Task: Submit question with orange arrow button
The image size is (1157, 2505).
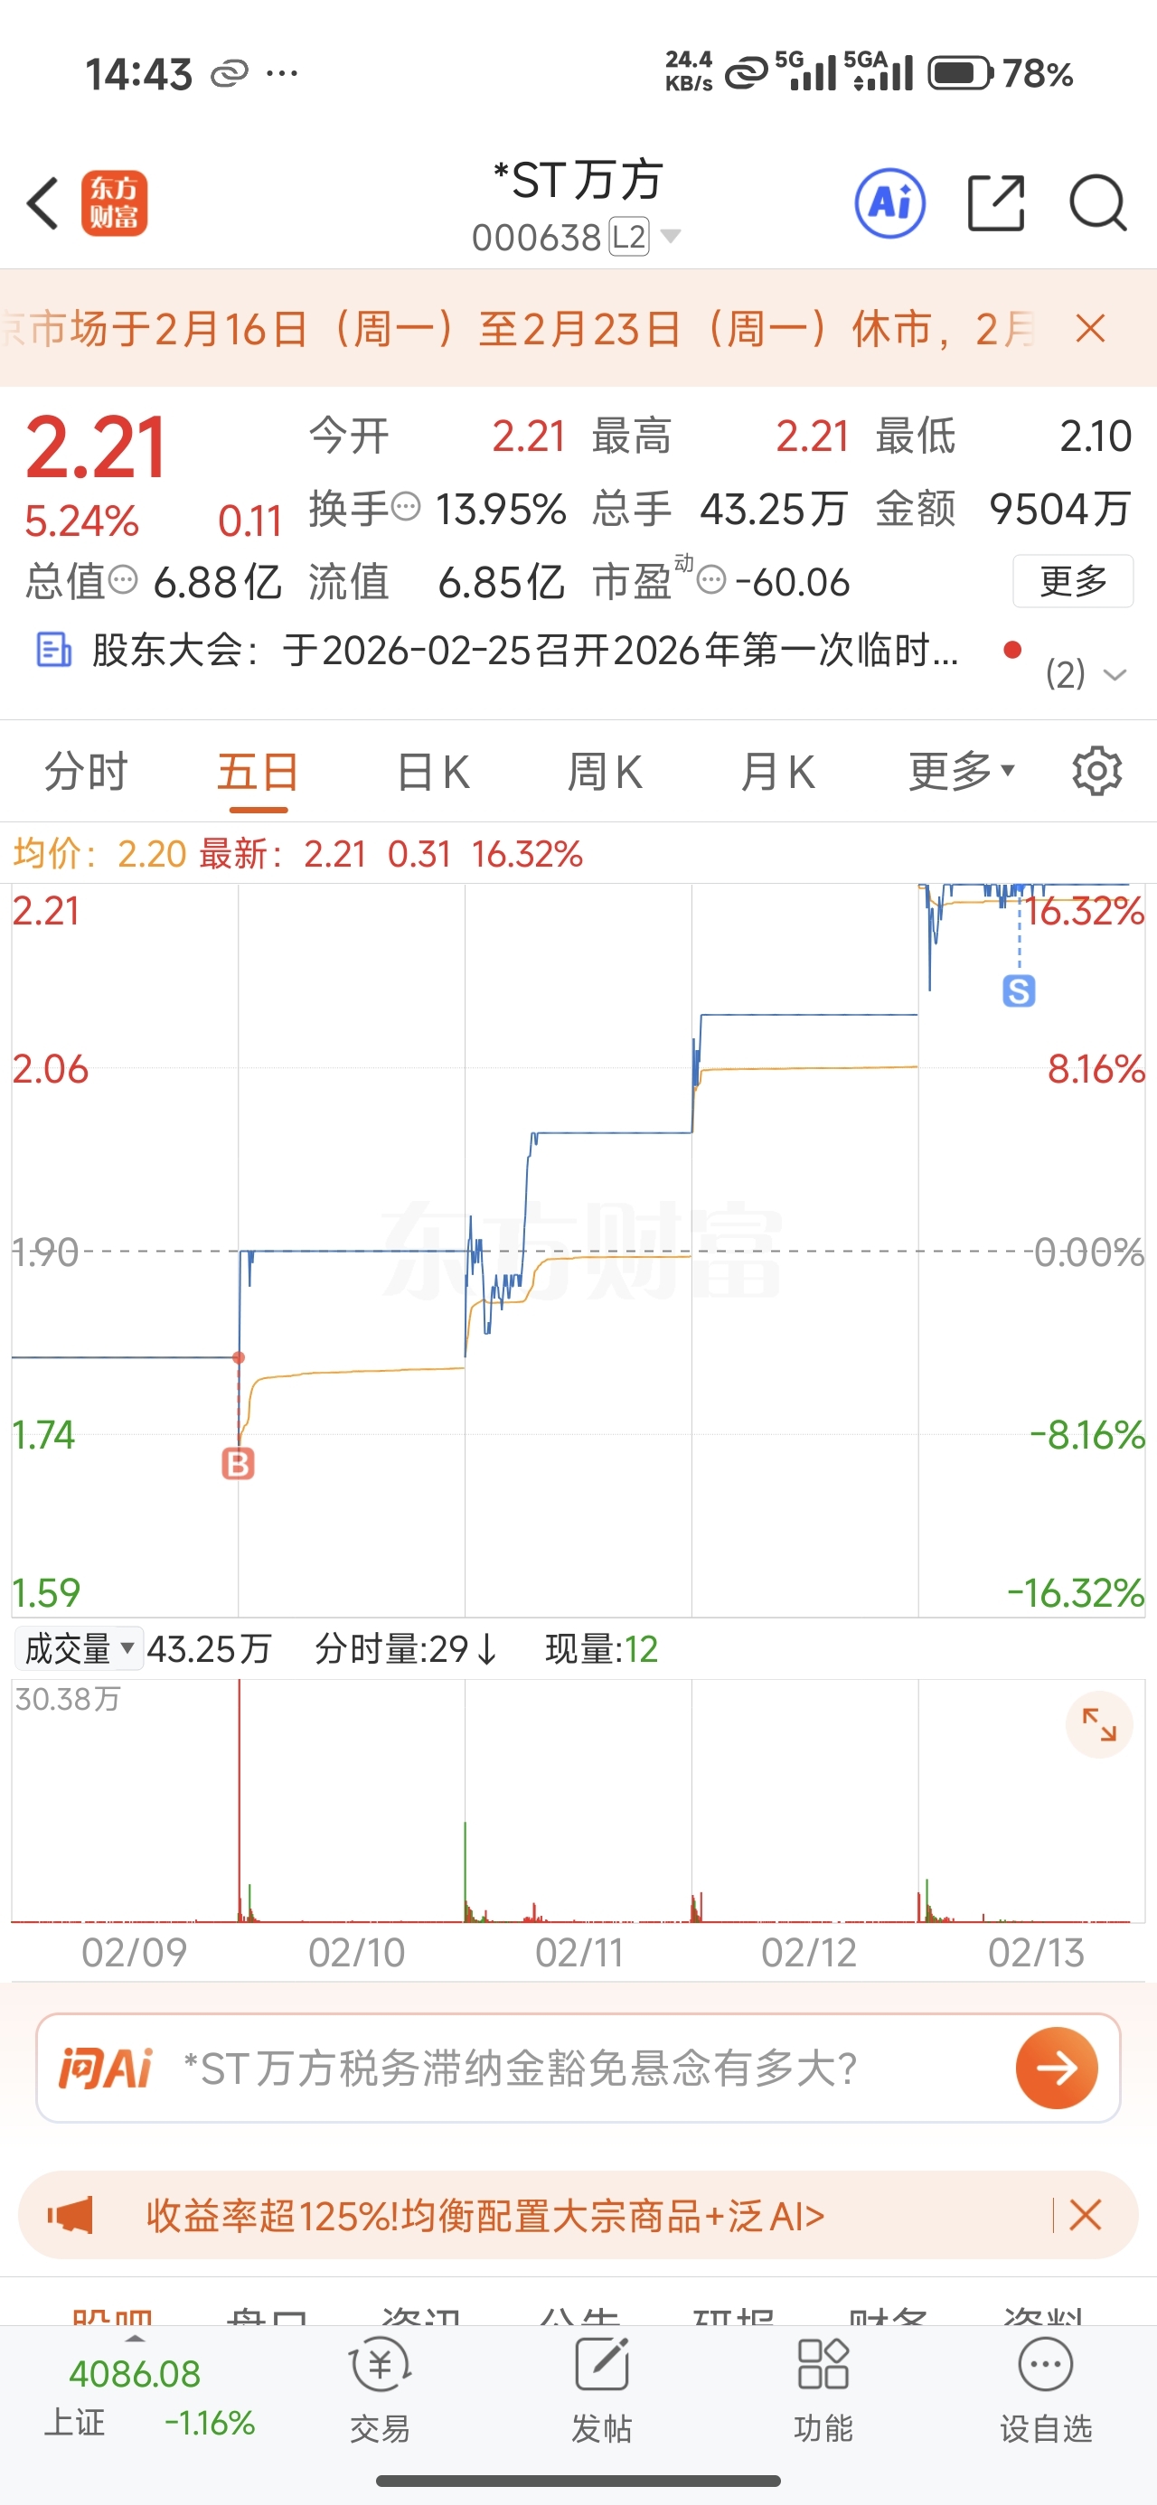Action: point(1057,2068)
